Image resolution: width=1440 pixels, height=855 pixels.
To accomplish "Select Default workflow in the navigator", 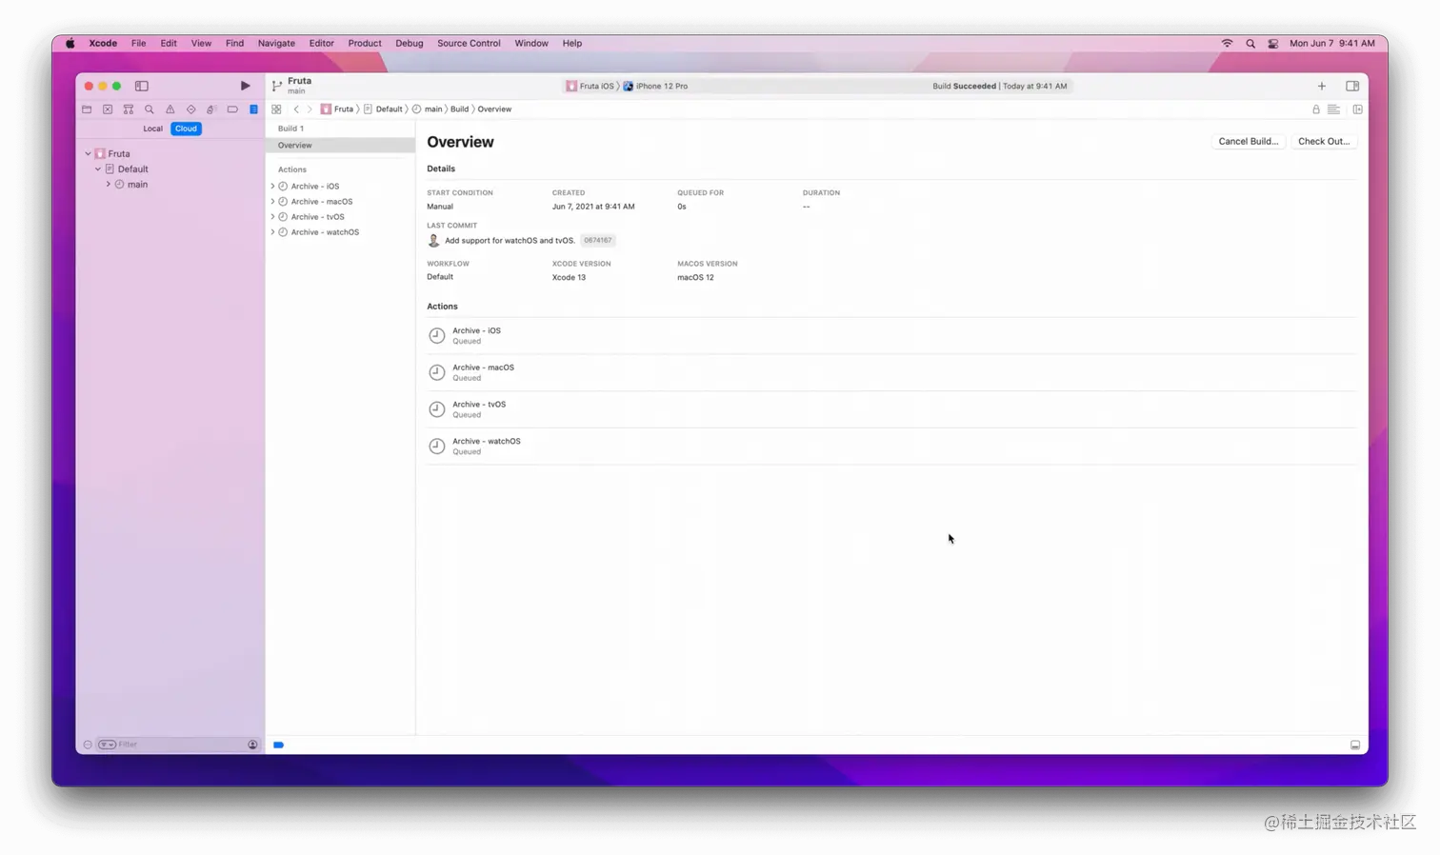I will [132, 169].
